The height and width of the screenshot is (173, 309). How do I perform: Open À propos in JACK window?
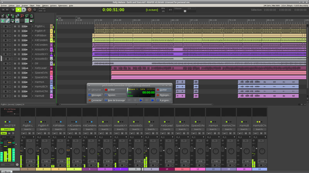pyautogui.click(x=164, y=100)
